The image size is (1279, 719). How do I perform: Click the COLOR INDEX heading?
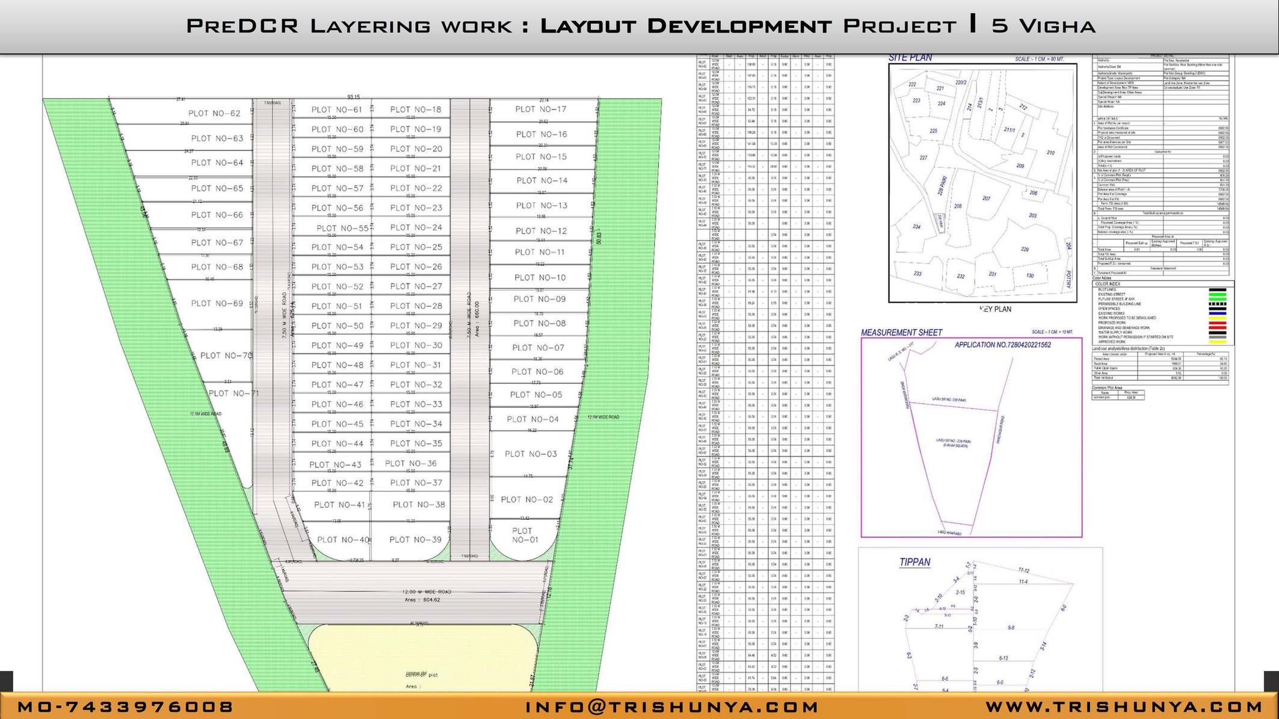pyautogui.click(x=1108, y=284)
